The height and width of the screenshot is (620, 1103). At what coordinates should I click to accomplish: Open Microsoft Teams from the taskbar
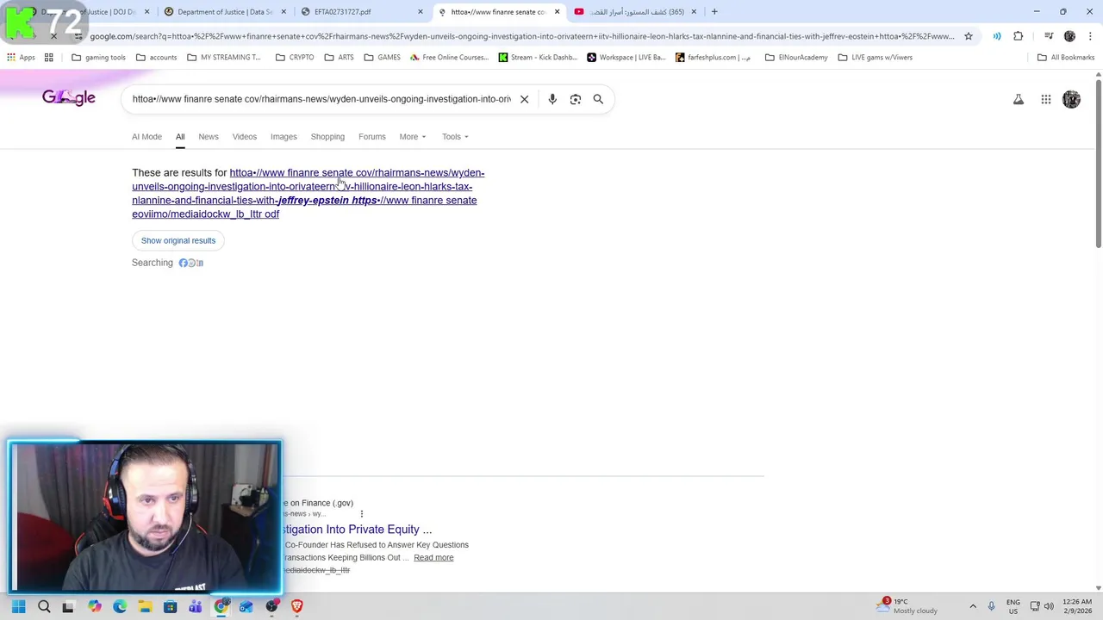pyautogui.click(x=196, y=606)
